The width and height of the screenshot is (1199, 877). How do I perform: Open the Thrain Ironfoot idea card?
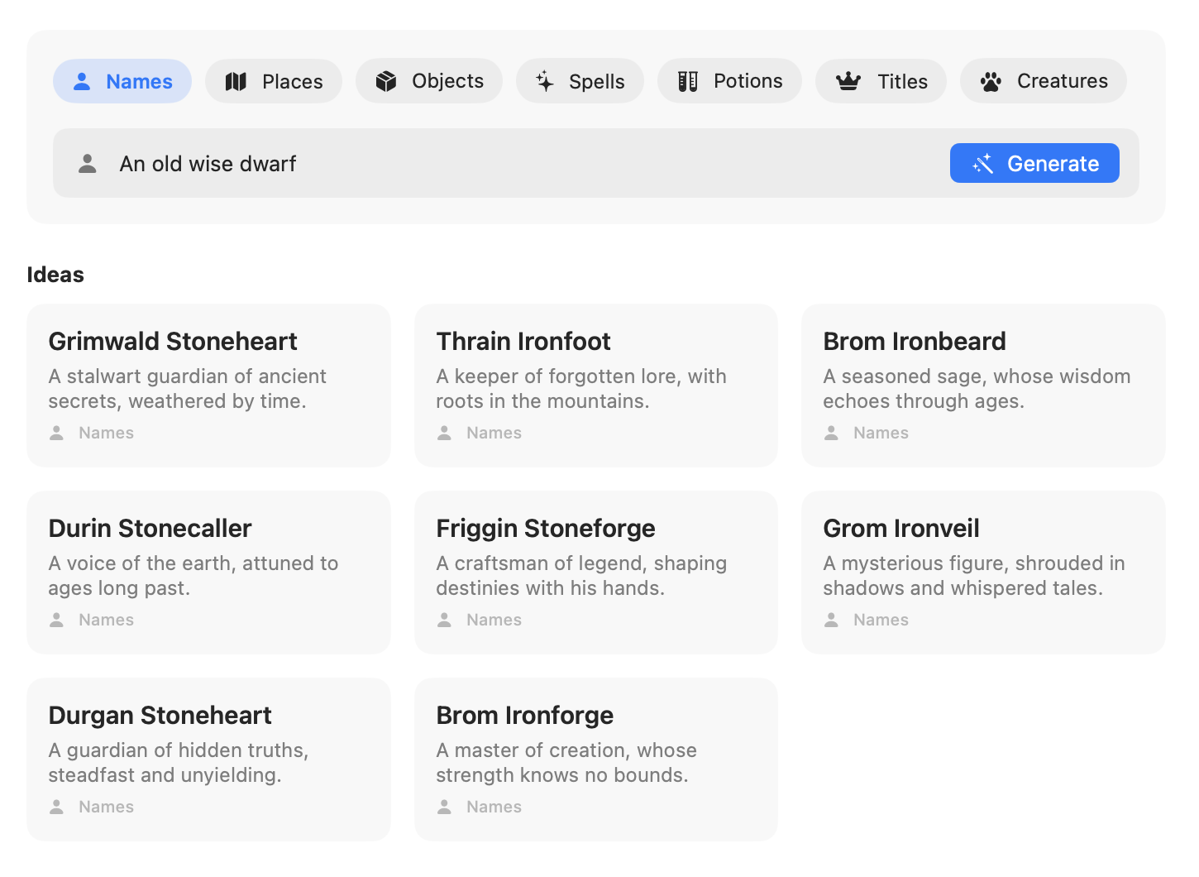tap(596, 386)
